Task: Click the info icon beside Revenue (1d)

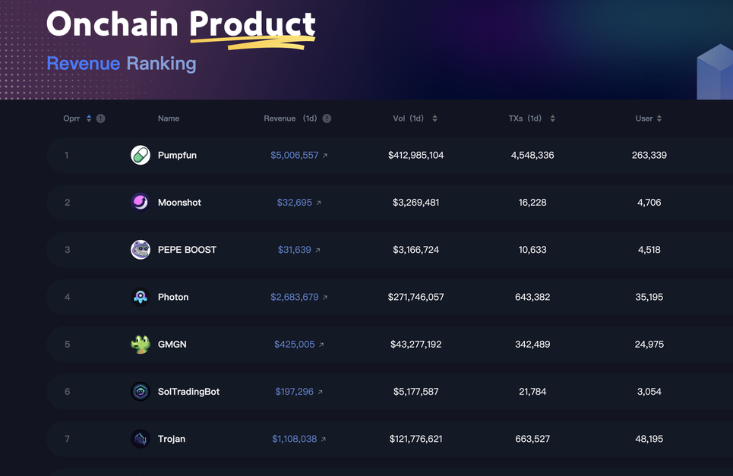Action: click(x=327, y=118)
